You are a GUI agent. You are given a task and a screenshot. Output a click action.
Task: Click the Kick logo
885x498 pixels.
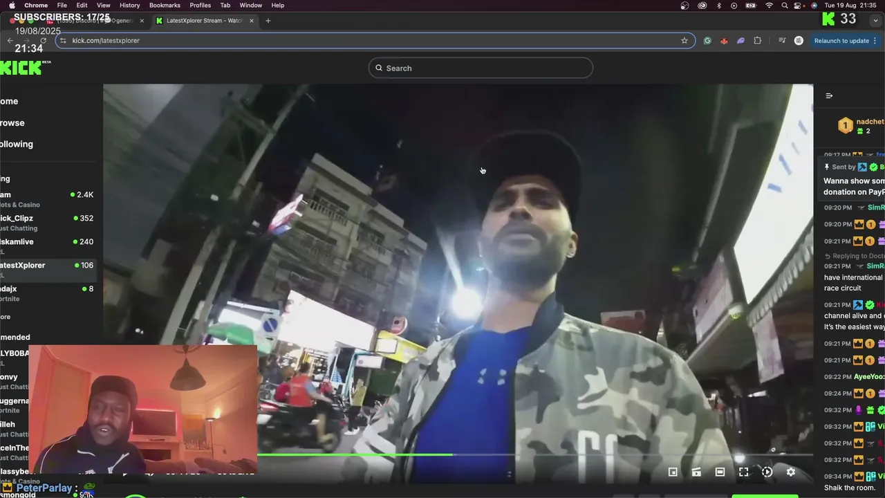pos(21,67)
